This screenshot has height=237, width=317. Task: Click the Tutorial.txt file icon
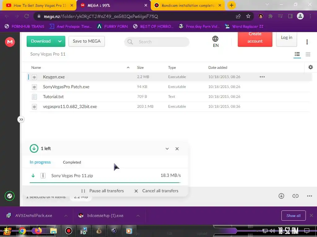34,97
